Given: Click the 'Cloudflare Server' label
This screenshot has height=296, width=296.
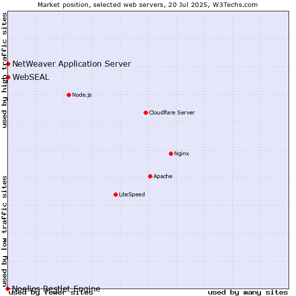Looking at the screenshot, I should (172, 112).
